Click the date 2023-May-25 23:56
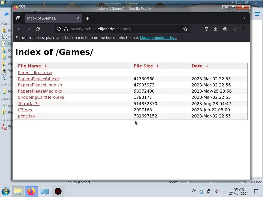The image size is (263, 197). (x=212, y=91)
